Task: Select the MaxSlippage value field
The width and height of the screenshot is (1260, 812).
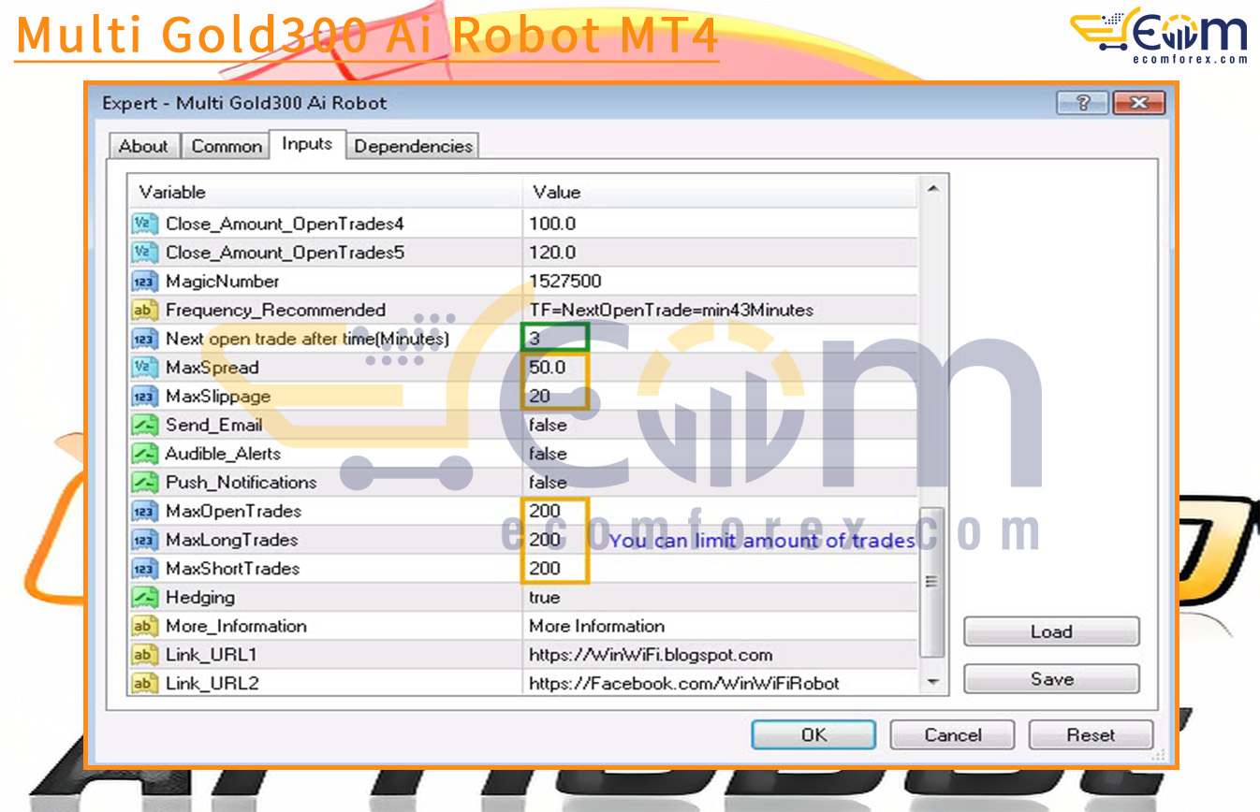Action: click(554, 396)
